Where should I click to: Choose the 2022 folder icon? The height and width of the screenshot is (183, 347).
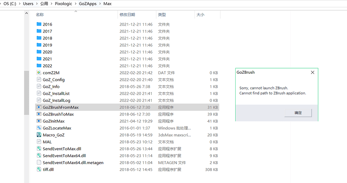pyautogui.click(x=39, y=66)
